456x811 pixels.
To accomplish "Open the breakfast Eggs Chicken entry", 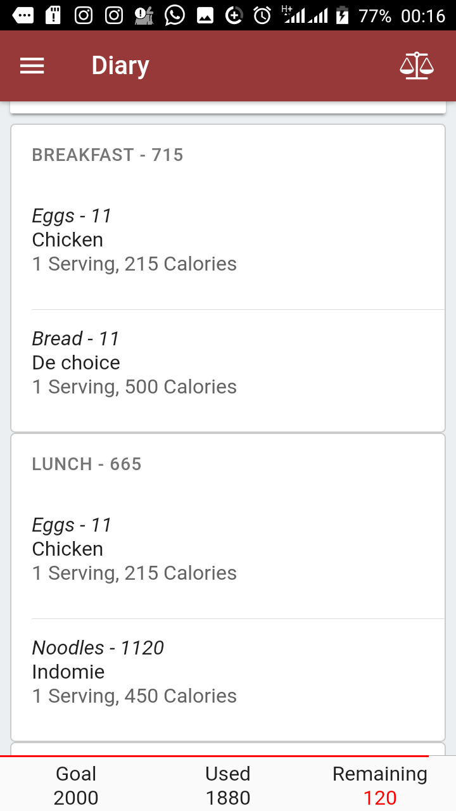I will click(228, 240).
